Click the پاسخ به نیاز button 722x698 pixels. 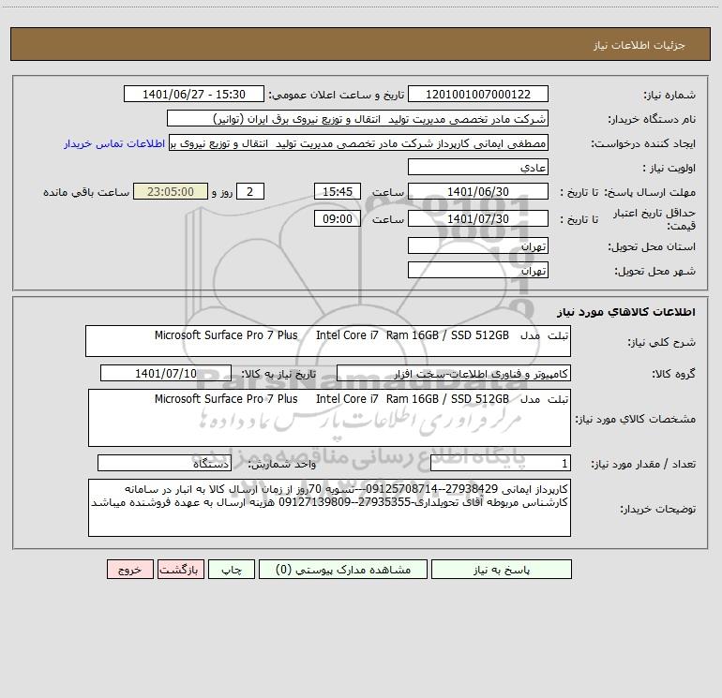tap(502, 569)
